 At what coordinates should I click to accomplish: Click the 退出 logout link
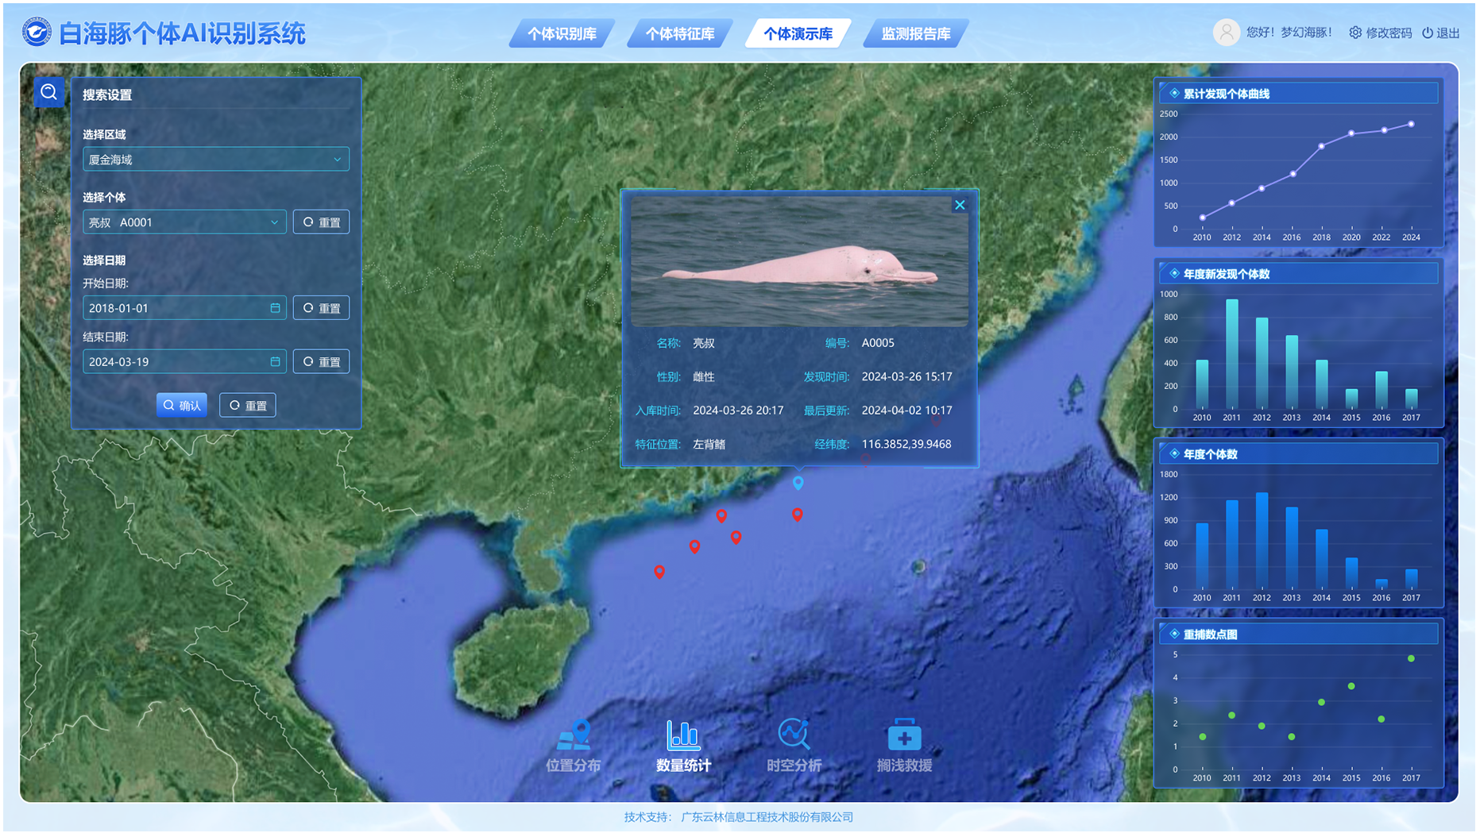(x=1448, y=33)
